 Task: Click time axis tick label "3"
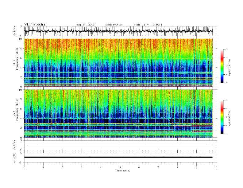(x=82, y=167)
